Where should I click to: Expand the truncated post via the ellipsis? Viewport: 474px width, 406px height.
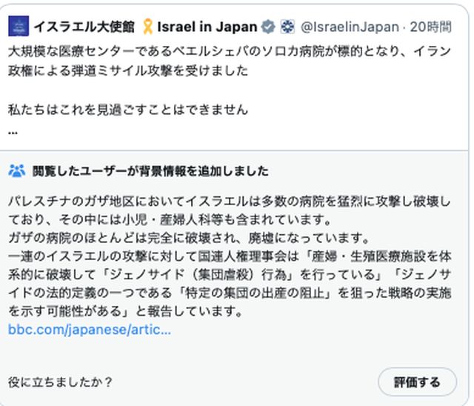click(x=13, y=131)
